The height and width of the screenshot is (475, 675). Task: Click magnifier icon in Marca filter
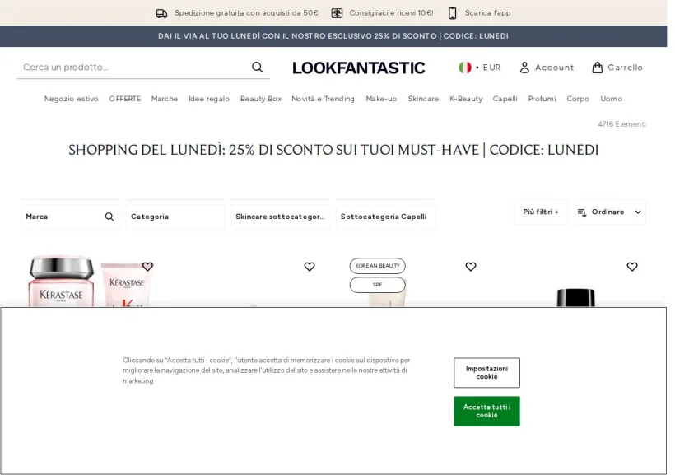pyautogui.click(x=109, y=217)
